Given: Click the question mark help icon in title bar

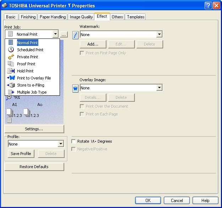Looking at the screenshot, I should click(x=208, y=6).
